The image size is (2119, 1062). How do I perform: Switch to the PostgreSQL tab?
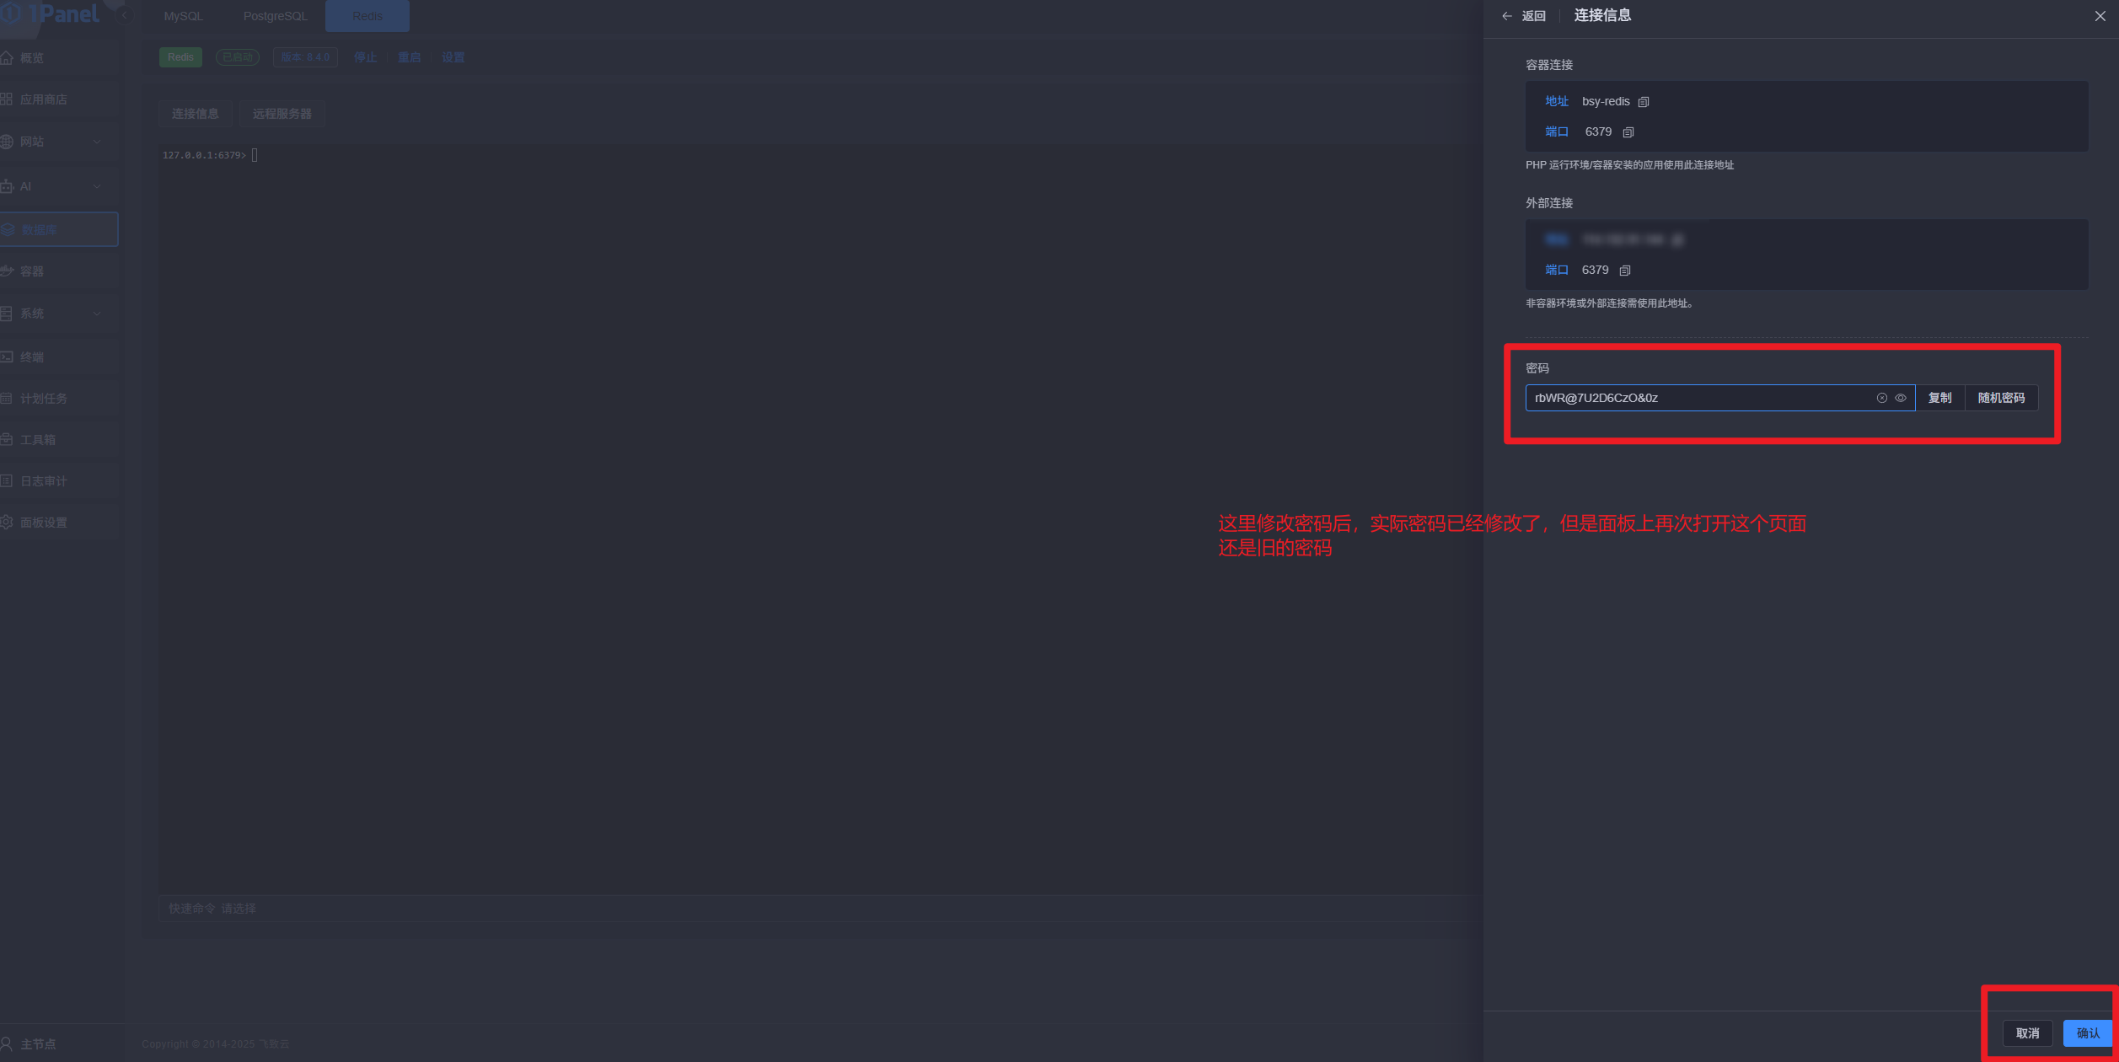pos(275,16)
